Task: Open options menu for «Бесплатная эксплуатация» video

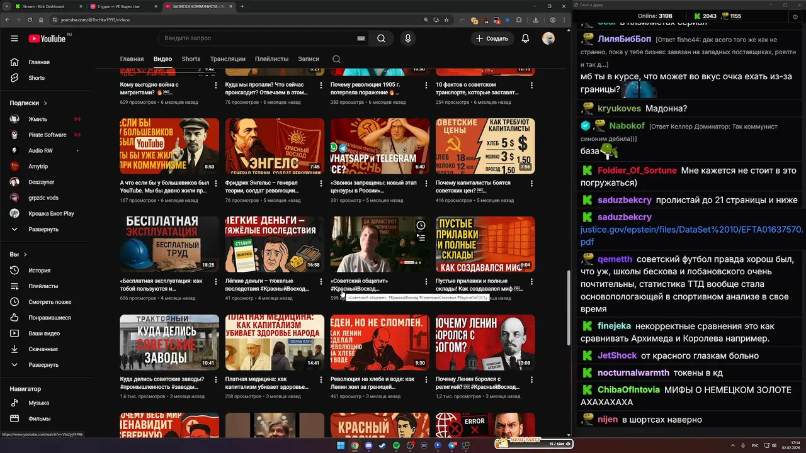Action: click(x=216, y=281)
